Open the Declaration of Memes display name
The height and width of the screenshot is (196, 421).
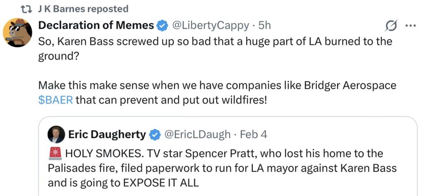coord(96,25)
